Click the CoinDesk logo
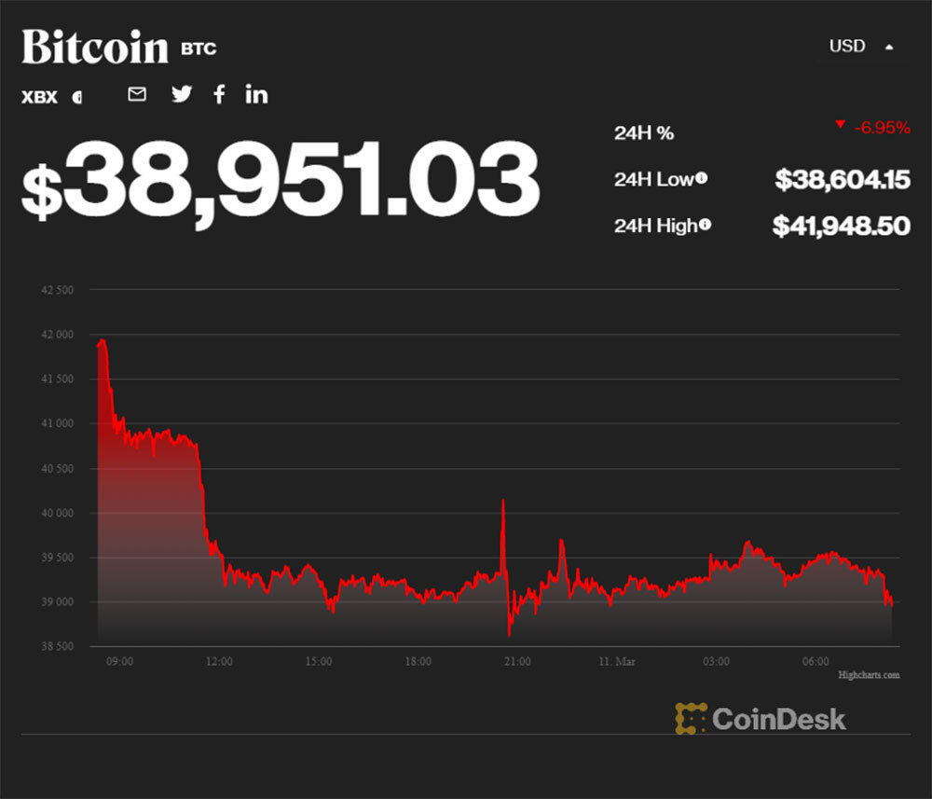 (761, 718)
